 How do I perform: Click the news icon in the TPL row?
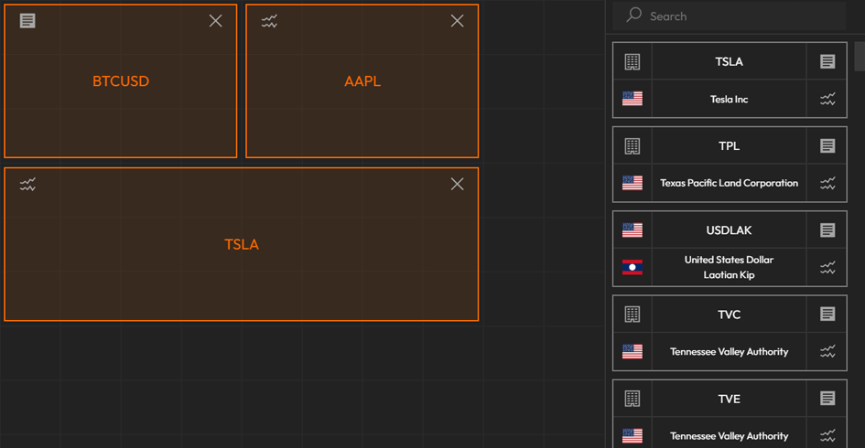(x=827, y=145)
